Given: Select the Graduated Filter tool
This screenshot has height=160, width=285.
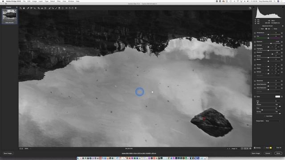Looking at the screenshot, I should (x=59, y=8).
